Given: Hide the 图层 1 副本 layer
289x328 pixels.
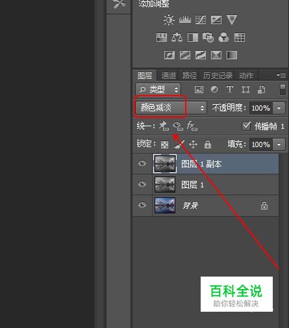Looking at the screenshot, I should (142, 163).
